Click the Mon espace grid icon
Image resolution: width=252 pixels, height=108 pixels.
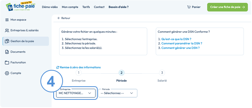(x=7, y=20)
